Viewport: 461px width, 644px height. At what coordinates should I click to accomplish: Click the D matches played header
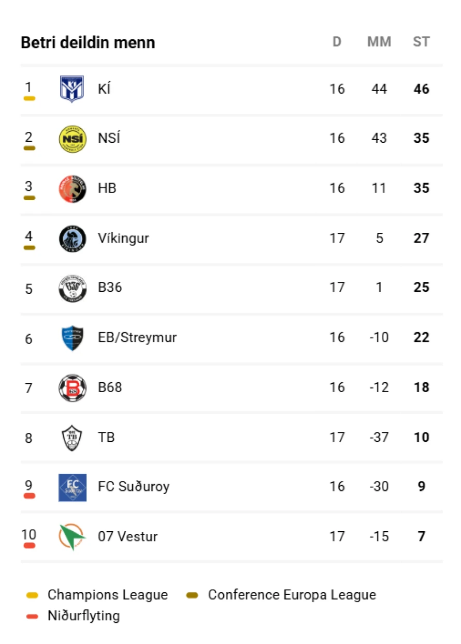click(x=337, y=42)
